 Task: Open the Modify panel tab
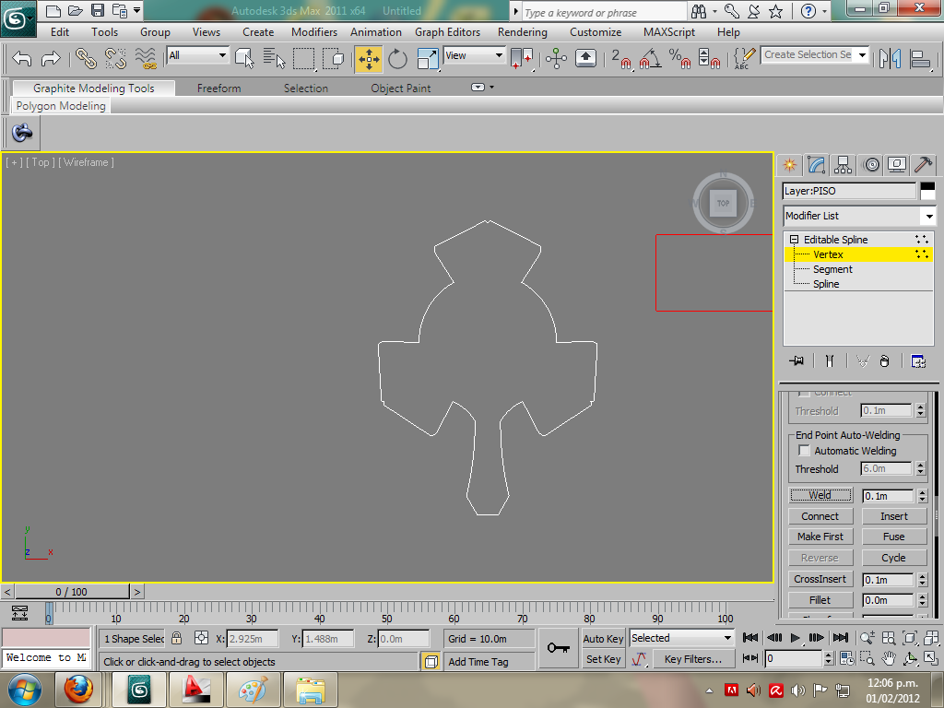(x=816, y=164)
